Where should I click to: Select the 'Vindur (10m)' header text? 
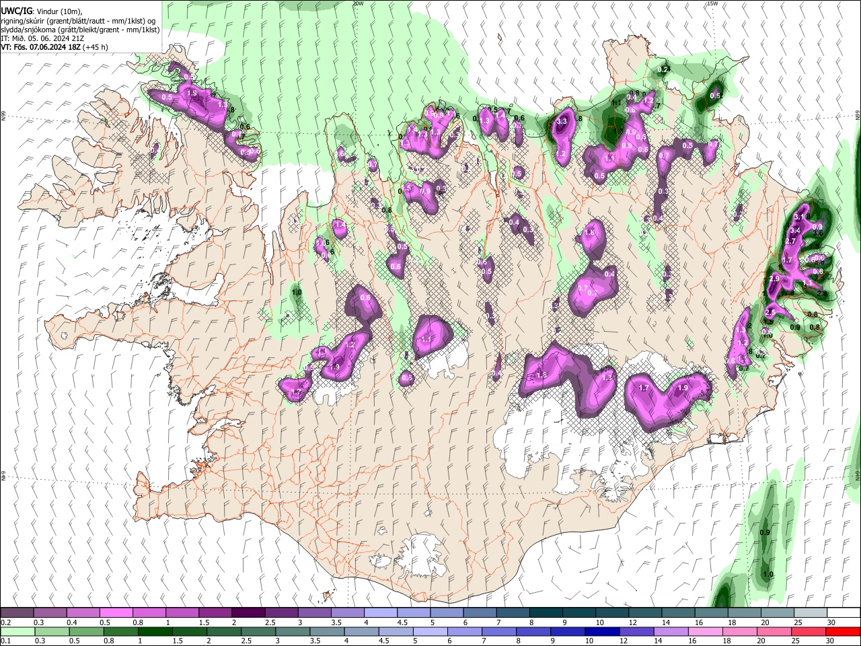(x=58, y=11)
